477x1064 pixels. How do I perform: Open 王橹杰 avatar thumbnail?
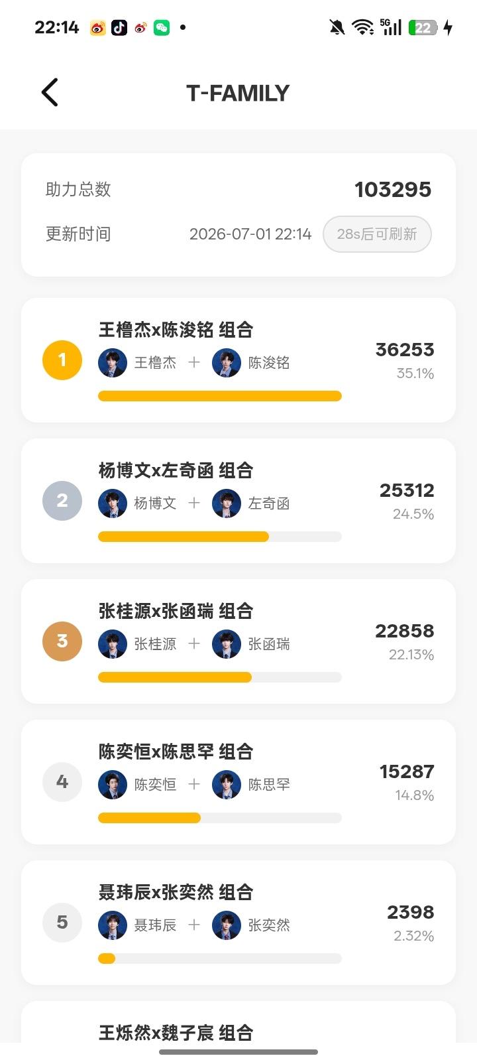point(113,363)
